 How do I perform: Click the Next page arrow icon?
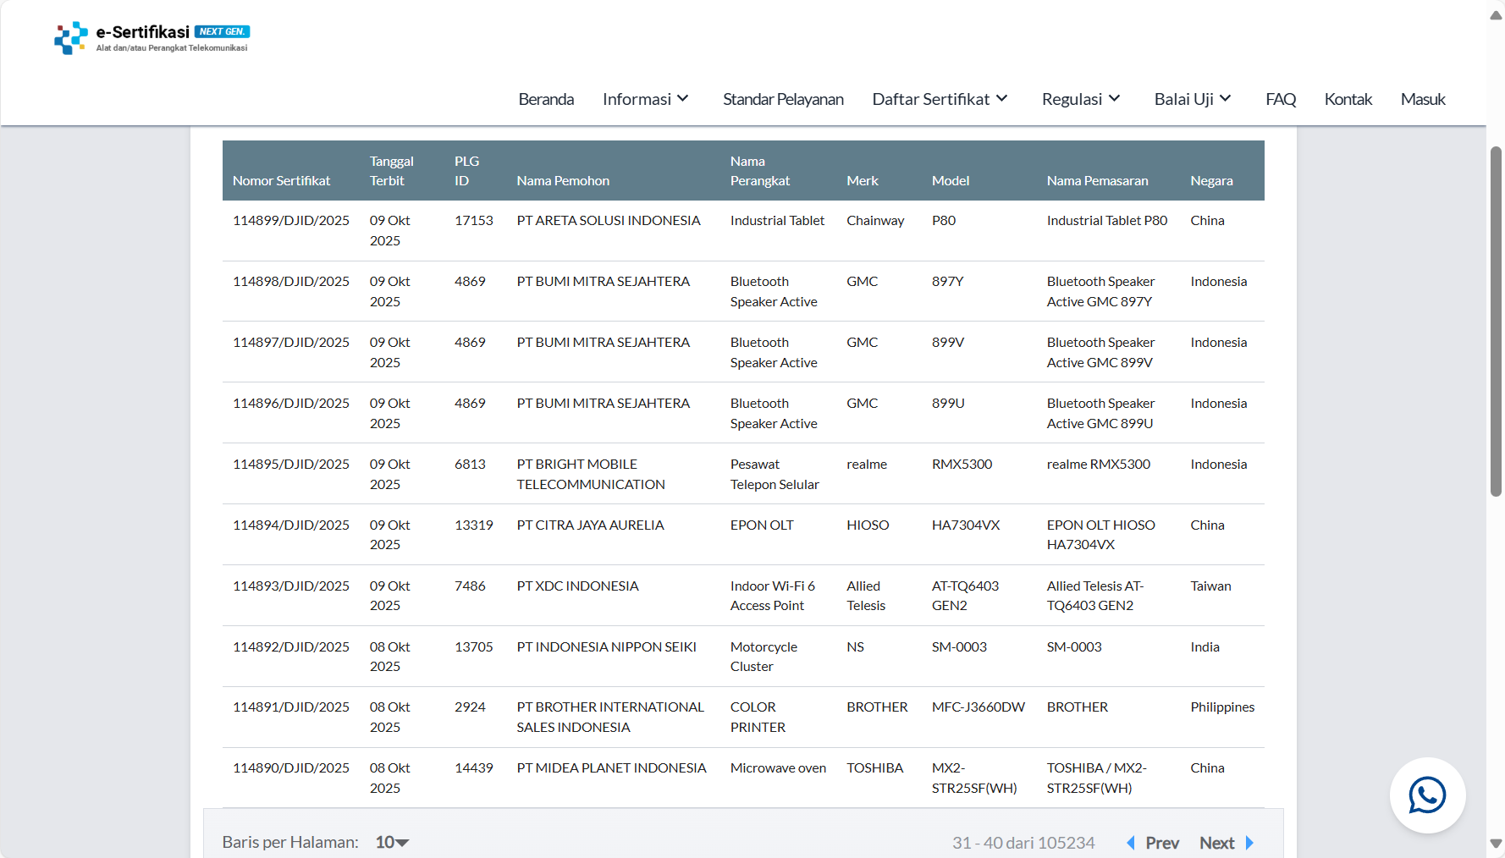click(1249, 843)
